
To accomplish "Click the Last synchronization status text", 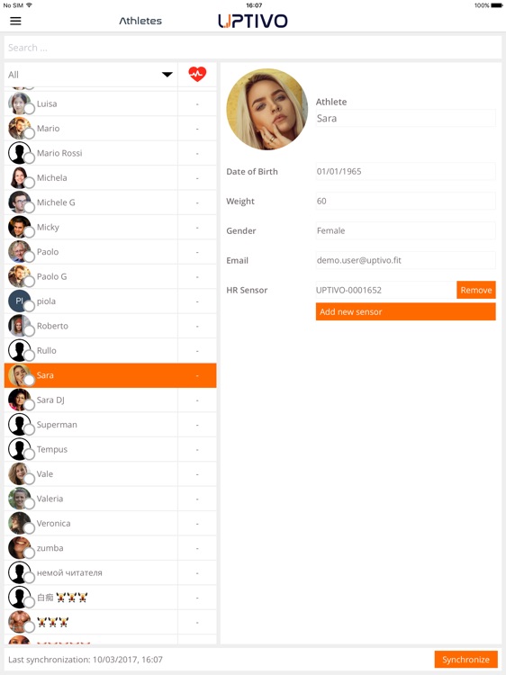I will (86, 660).
